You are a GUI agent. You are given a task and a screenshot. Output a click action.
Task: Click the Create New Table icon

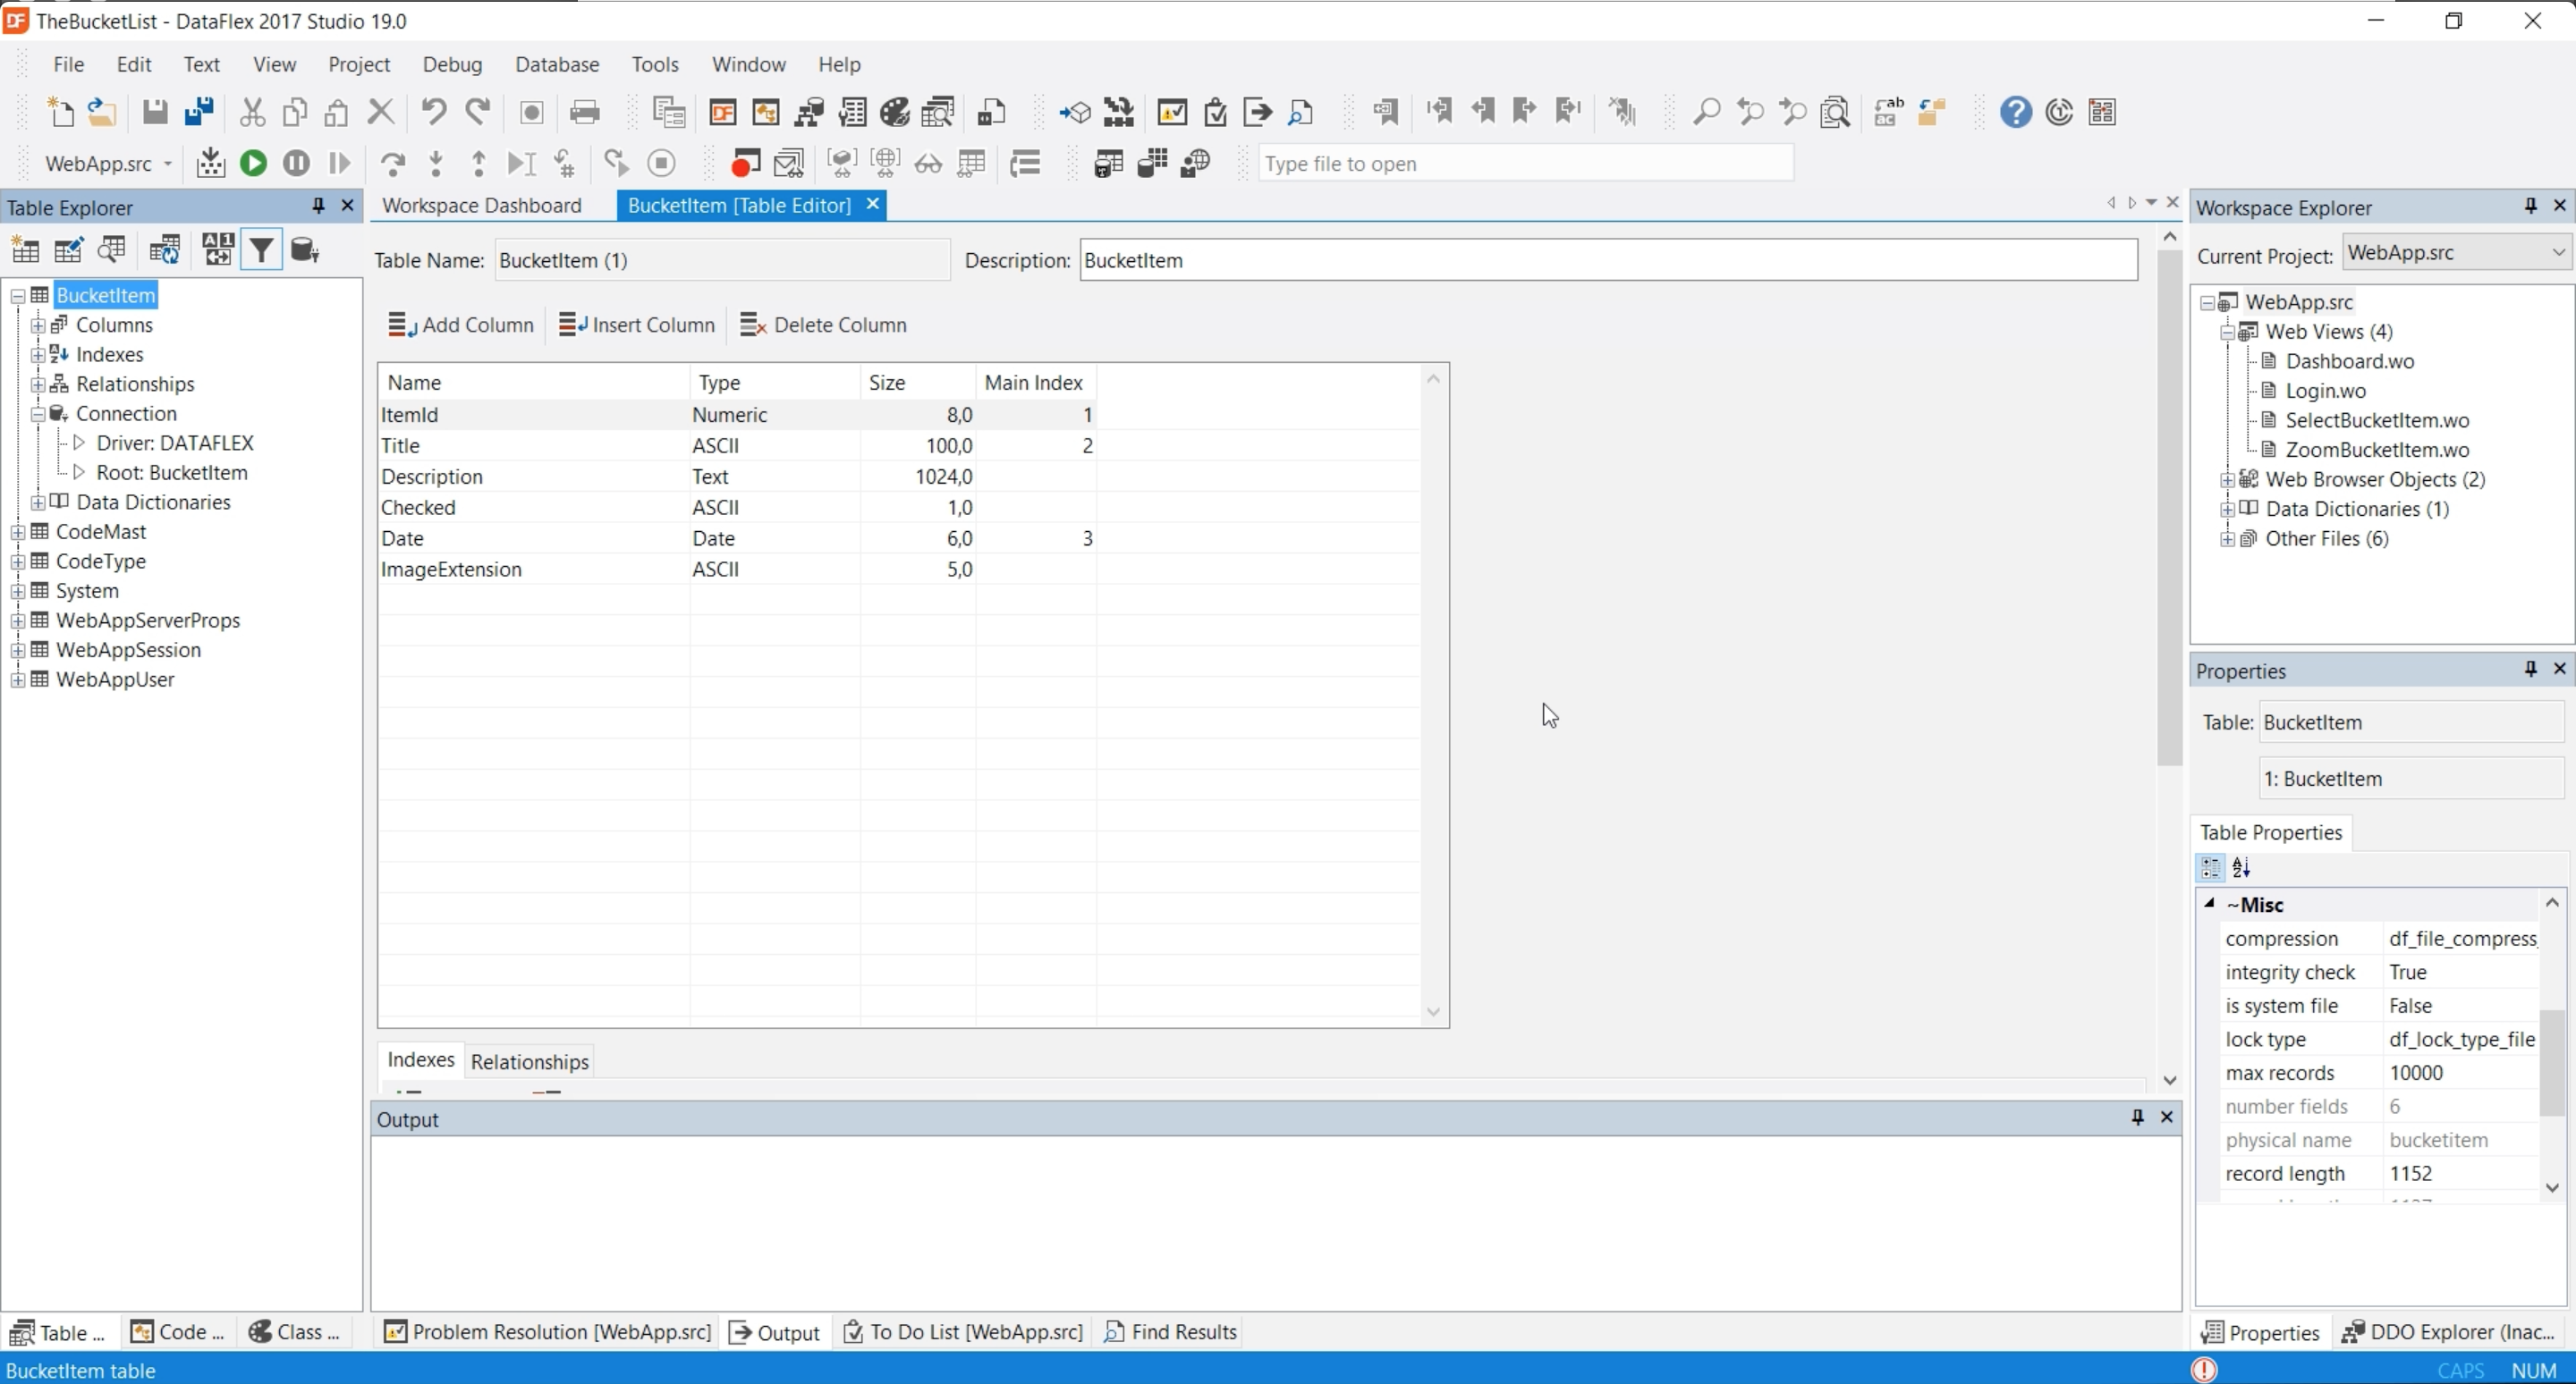coord(25,249)
